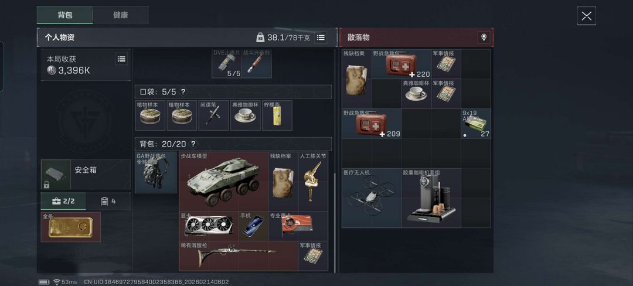Click the 安全箱 safe box slot

[x=86, y=174]
